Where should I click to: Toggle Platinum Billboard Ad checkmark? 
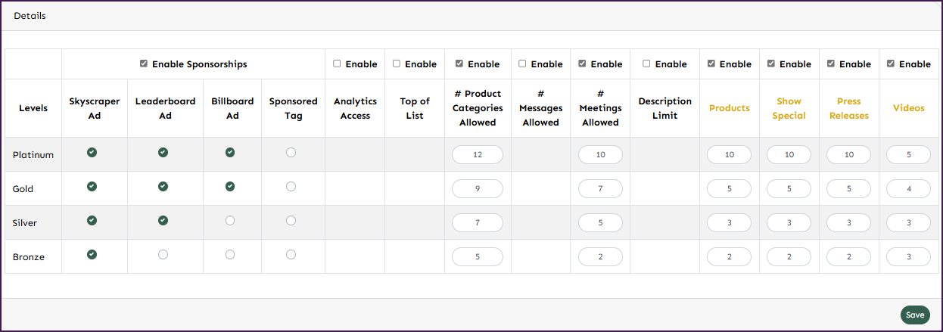pyautogui.click(x=230, y=153)
